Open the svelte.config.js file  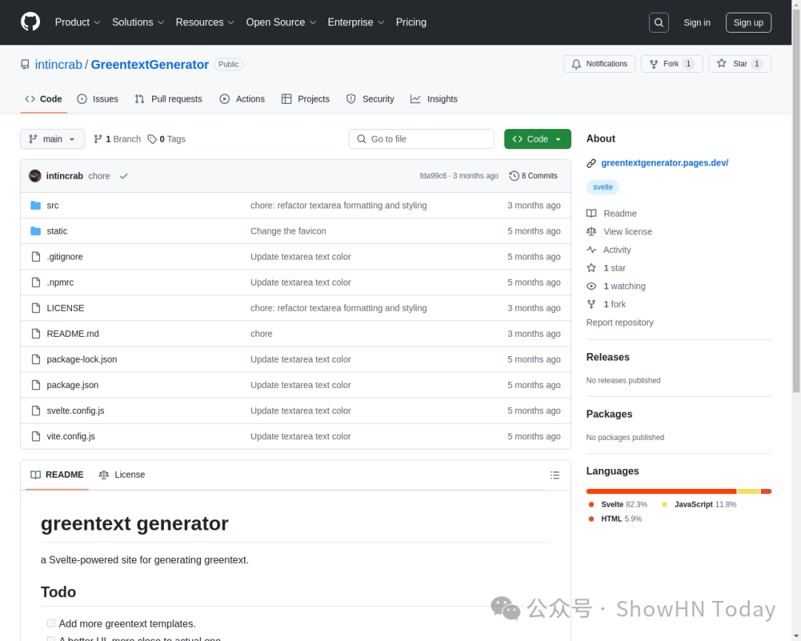(76, 411)
